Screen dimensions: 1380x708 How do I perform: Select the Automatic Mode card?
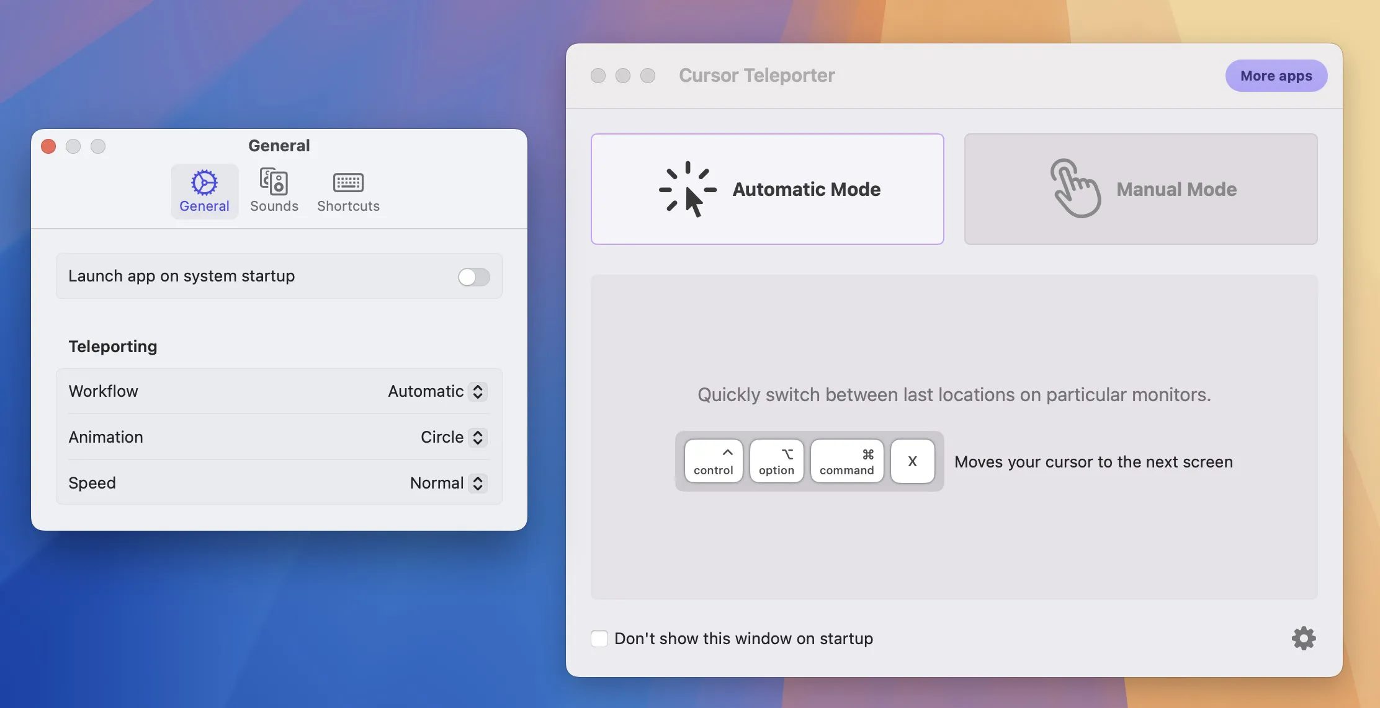768,189
